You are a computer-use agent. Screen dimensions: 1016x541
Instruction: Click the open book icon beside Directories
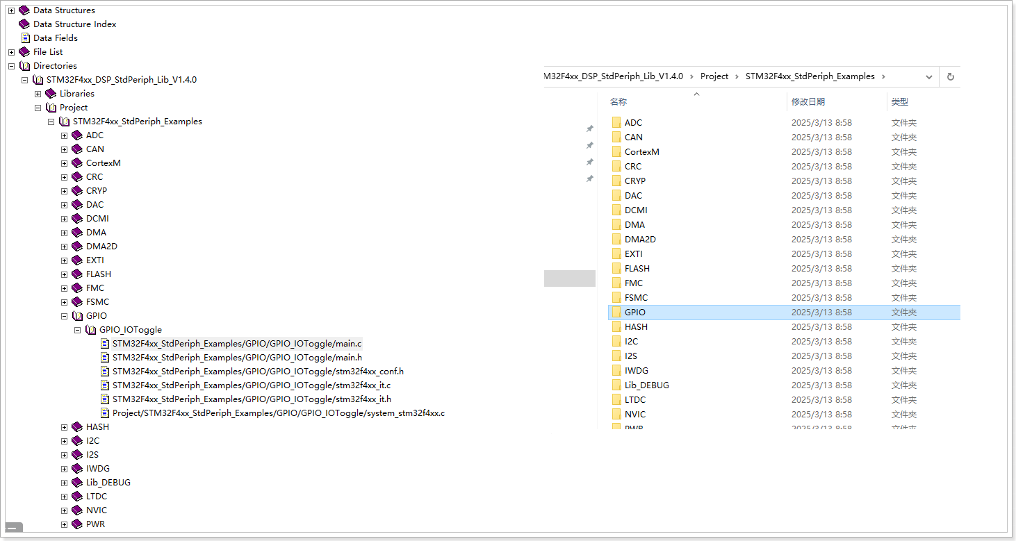click(x=24, y=66)
